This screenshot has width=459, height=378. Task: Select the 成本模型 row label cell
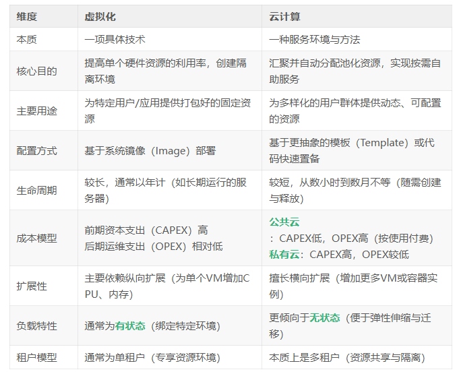pos(36,238)
